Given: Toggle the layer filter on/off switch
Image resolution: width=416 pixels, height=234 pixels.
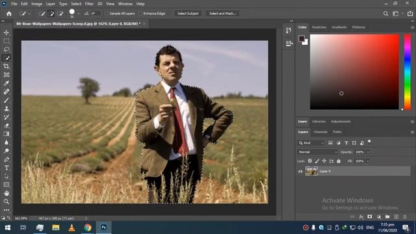Looking at the screenshot, I should click(369, 142).
